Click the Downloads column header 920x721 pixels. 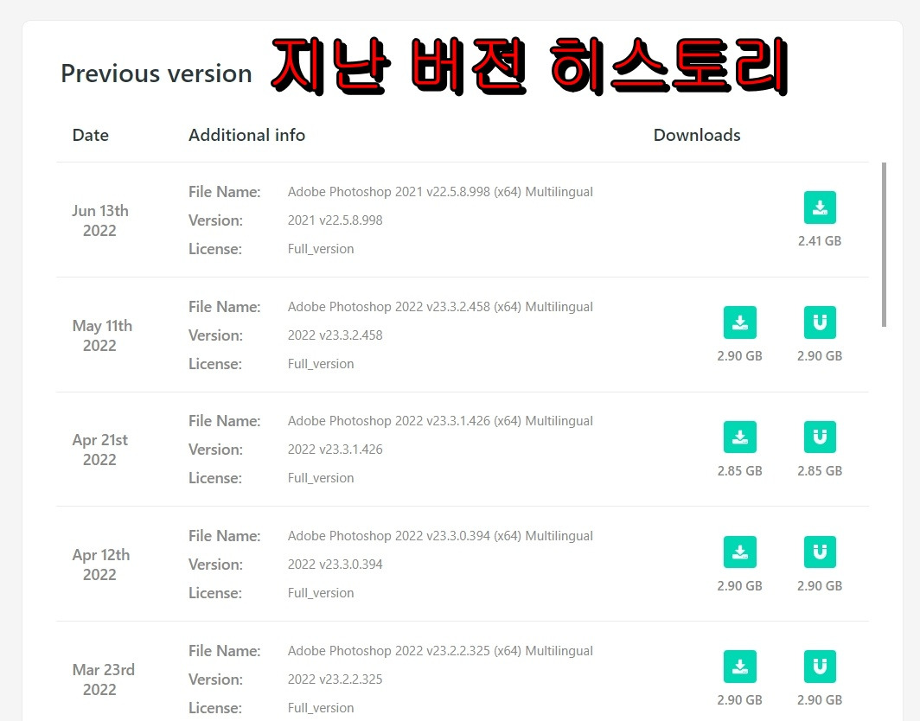coord(697,135)
